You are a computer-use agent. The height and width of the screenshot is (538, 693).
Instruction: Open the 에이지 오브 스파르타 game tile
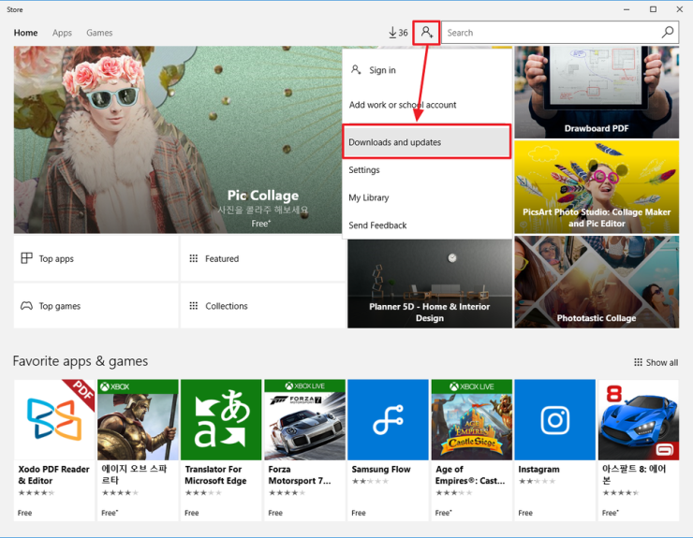[138, 419]
